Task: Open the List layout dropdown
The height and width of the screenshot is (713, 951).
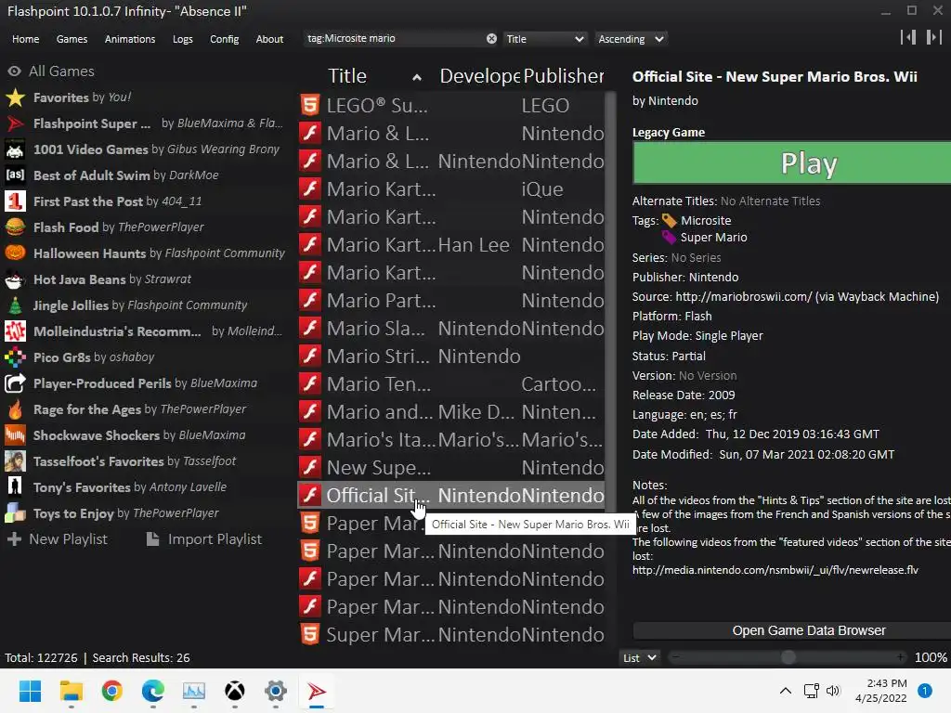Action: 639,658
